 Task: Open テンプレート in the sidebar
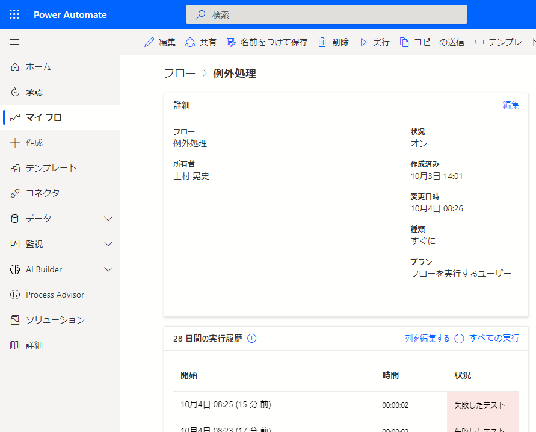pyautogui.click(x=60, y=168)
